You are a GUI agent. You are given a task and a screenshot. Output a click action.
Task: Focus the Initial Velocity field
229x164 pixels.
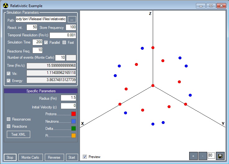pos(68,106)
